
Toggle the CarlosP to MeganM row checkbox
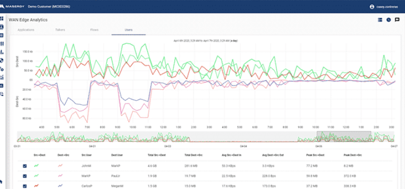[x=25, y=186]
